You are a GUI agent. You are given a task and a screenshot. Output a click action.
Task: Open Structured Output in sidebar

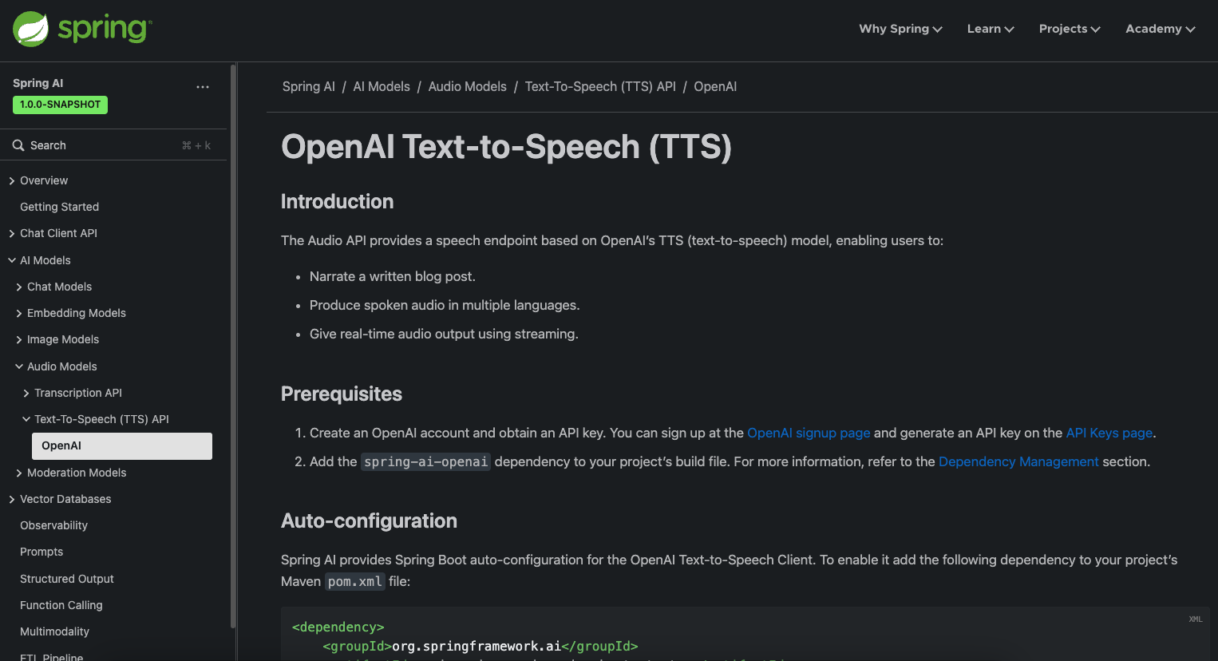coord(67,579)
